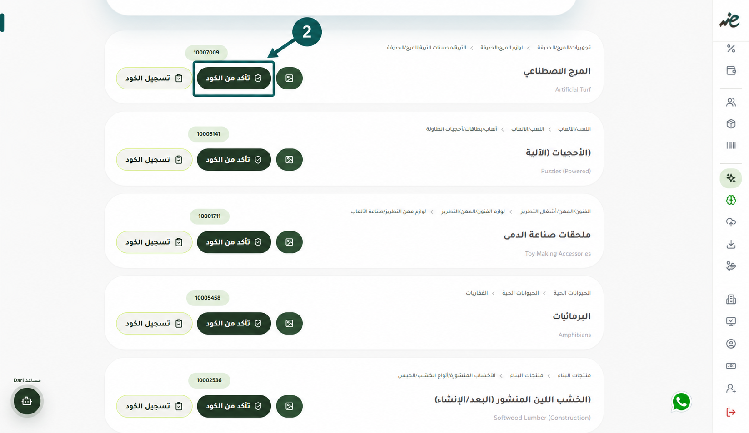Image resolution: width=749 pixels, height=433 pixels.
Task: View image for Amphibians
Action: click(x=289, y=323)
